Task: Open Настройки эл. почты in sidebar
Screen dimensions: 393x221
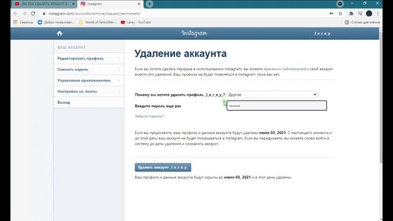Action: point(88,91)
